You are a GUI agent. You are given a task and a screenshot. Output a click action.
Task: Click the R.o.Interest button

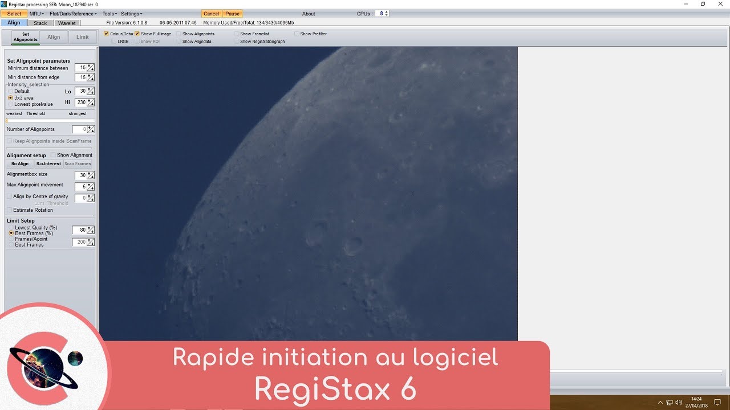click(x=48, y=163)
